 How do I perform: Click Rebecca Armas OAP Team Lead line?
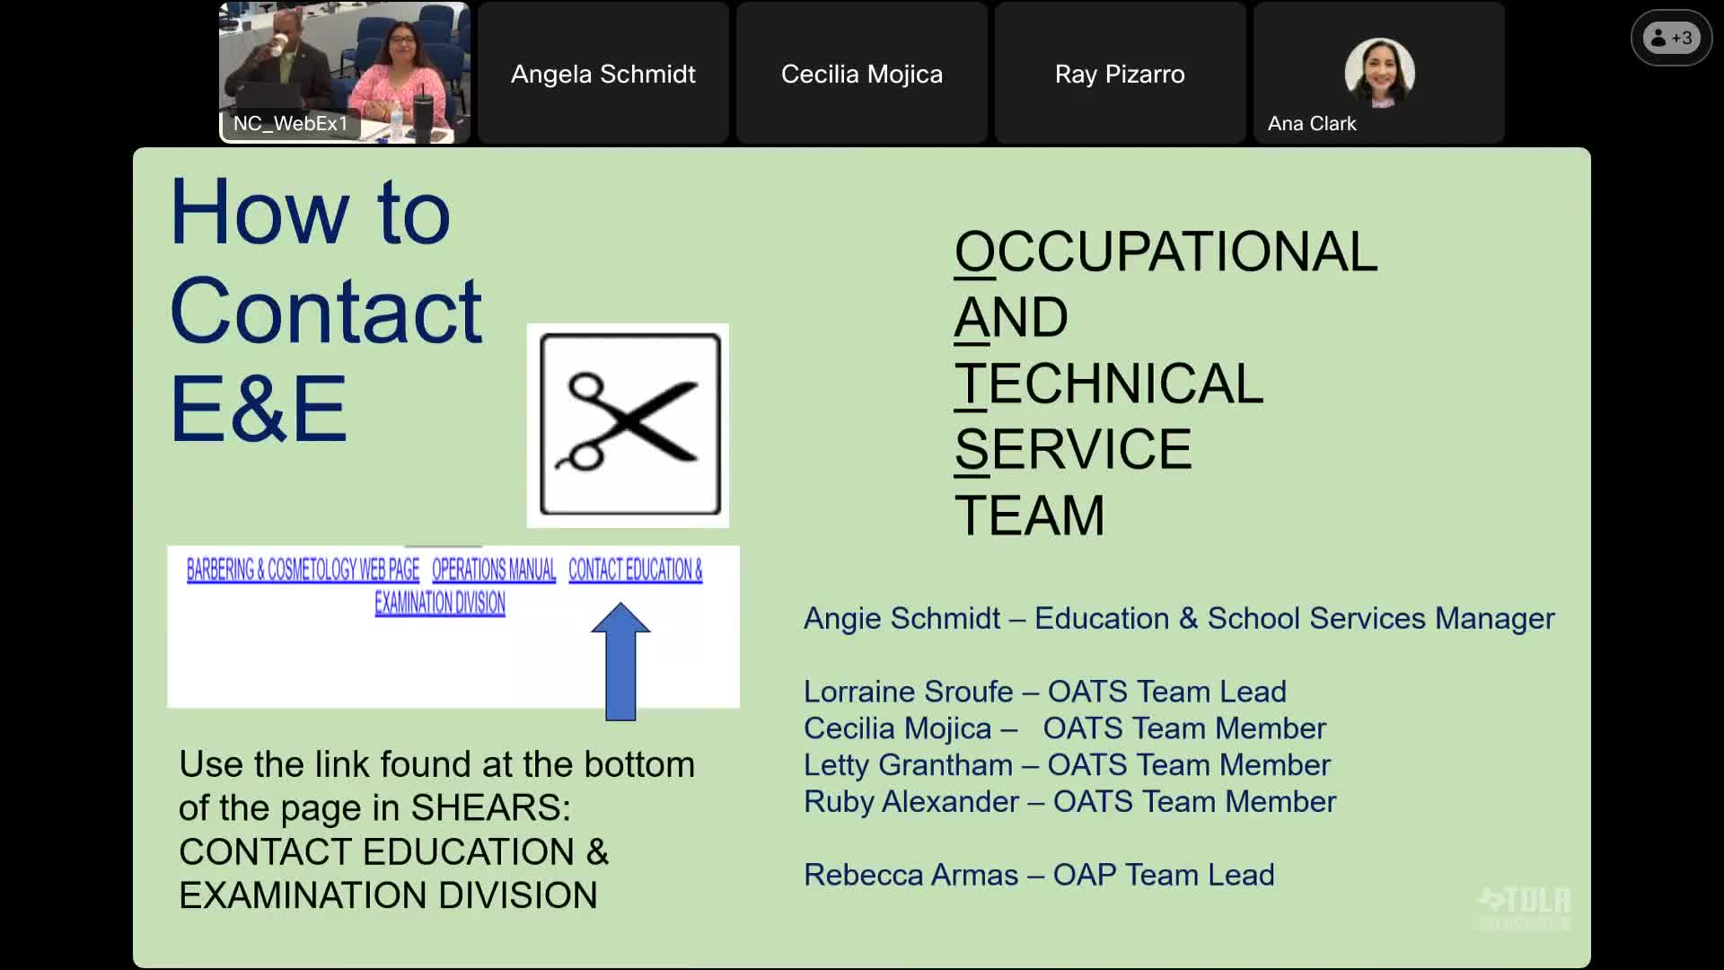pyautogui.click(x=1039, y=875)
